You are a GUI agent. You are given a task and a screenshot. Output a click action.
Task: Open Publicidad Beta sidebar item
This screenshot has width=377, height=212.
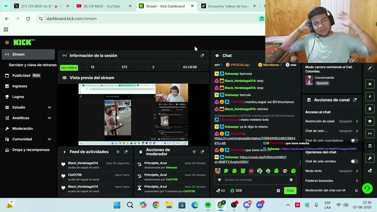click(28, 76)
